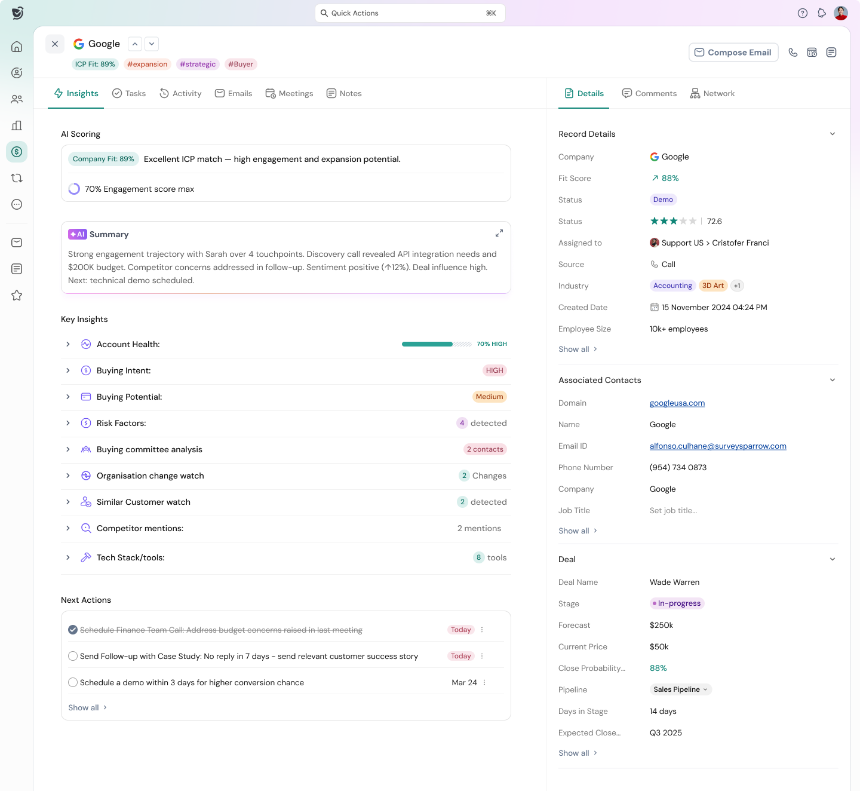Collapse the Record Details section
860x791 pixels.
click(x=833, y=134)
